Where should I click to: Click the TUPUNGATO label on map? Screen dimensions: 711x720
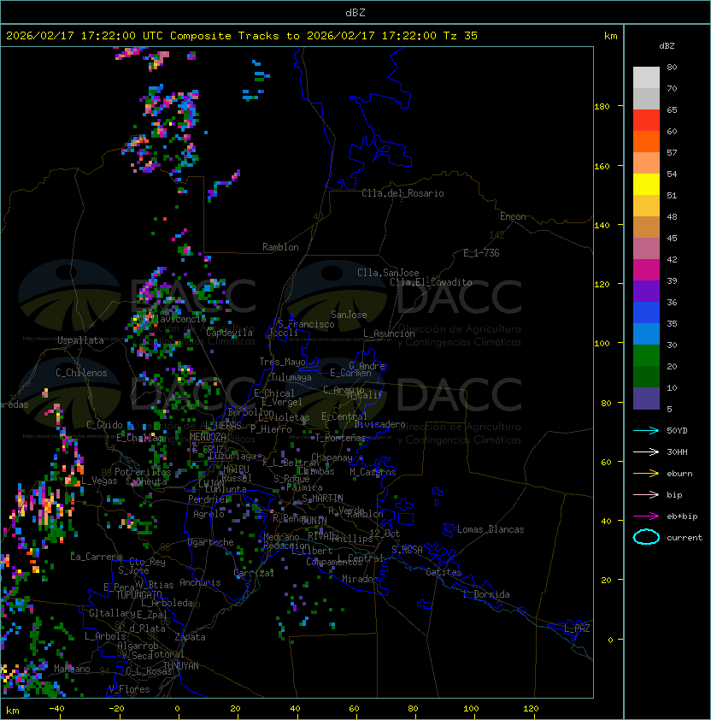click(x=138, y=594)
